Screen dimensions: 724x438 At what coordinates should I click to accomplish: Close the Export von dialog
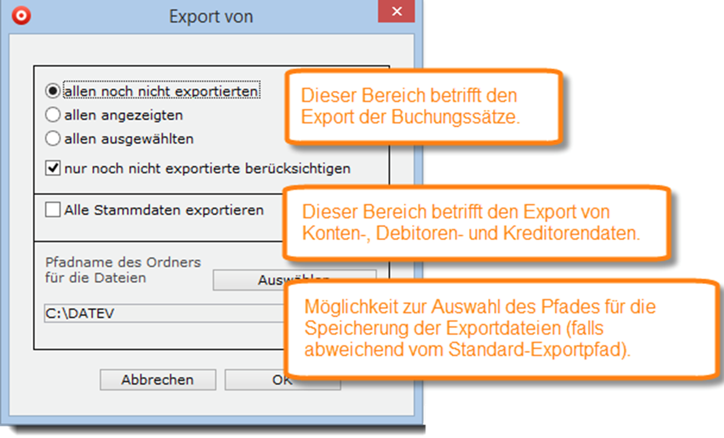(397, 12)
